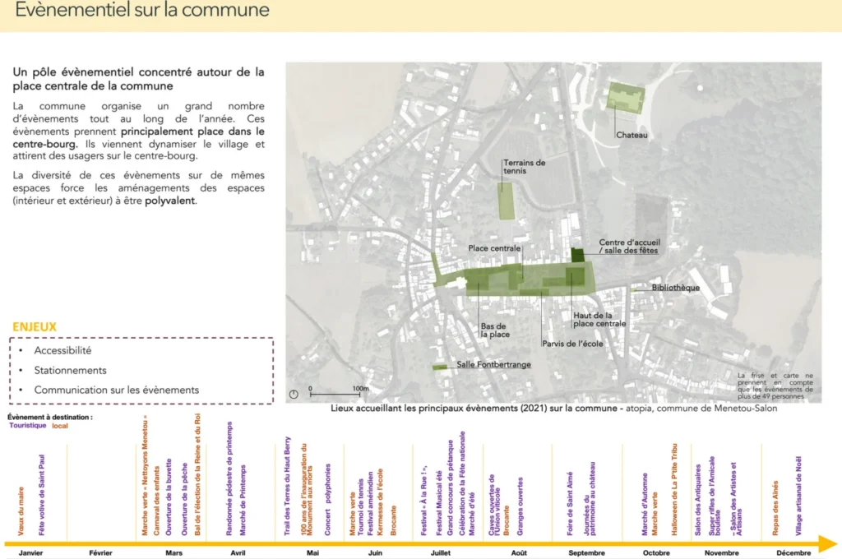Select the Stationnements bullet item
Viewport: 842px width, 559px height.
70,370
